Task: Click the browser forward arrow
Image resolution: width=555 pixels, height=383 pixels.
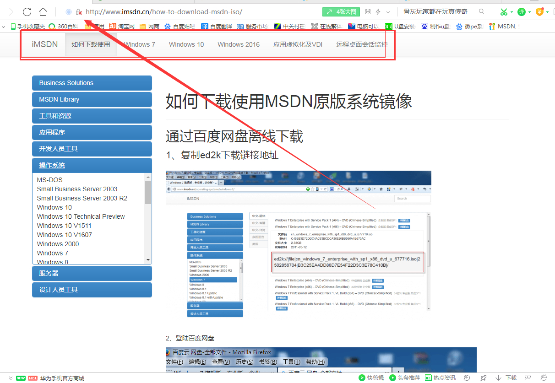Action: pyautogui.click(x=11, y=12)
